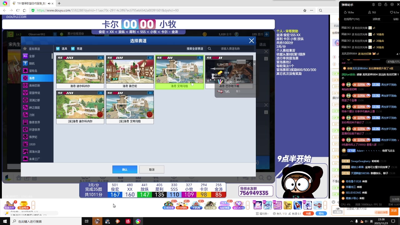The image size is (400, 225).
Task: Open the note icon in 弹幕助手 header
Action: (x=380, y=4)
